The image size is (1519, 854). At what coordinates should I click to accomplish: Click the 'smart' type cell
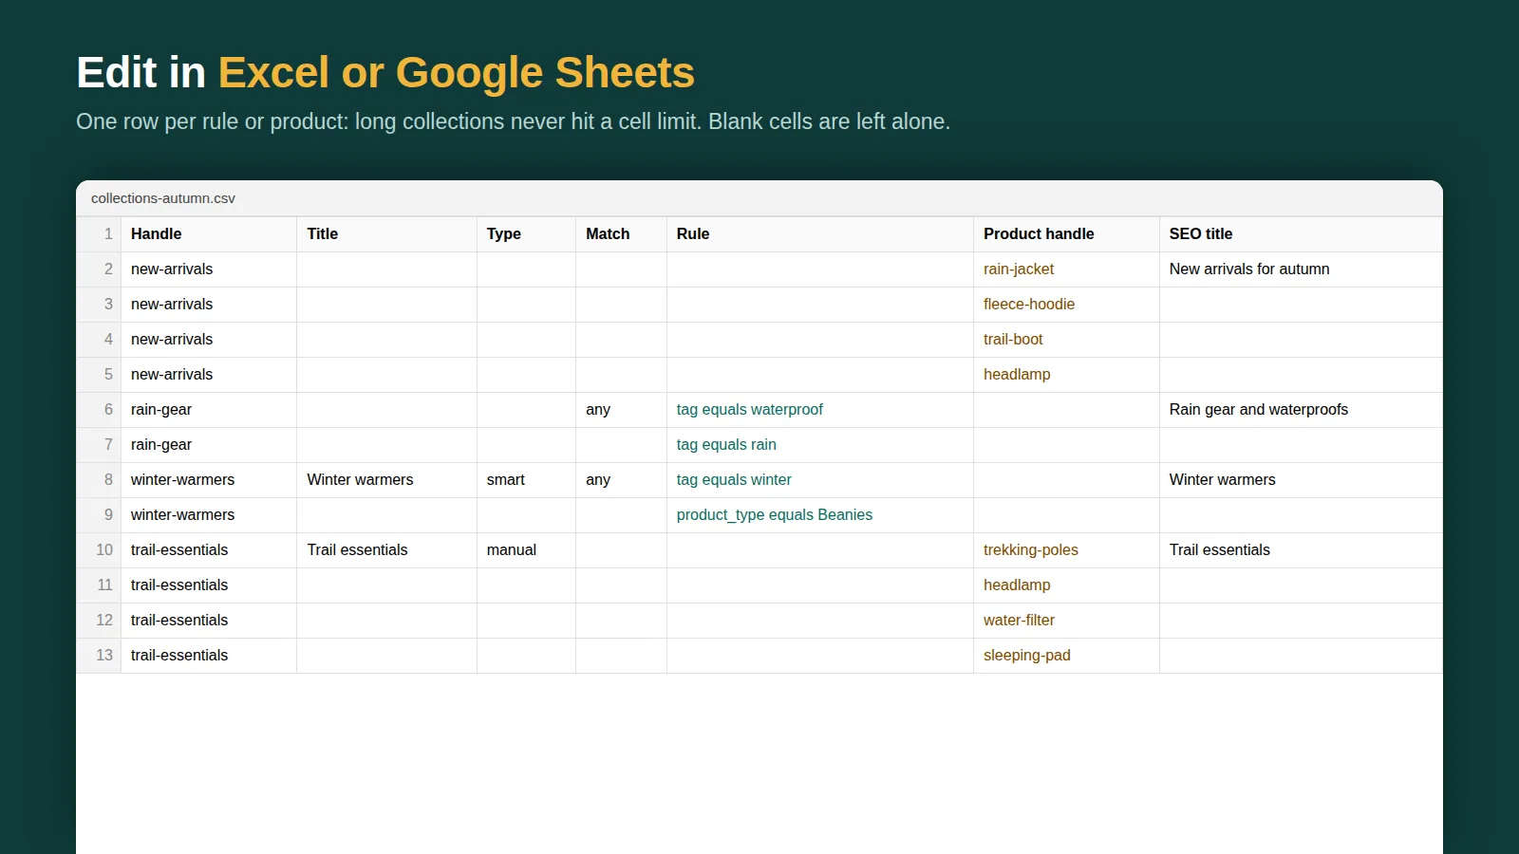tap(526, 480)
